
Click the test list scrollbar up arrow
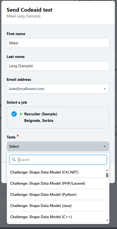pyautogui.click(x=107, y=170)
